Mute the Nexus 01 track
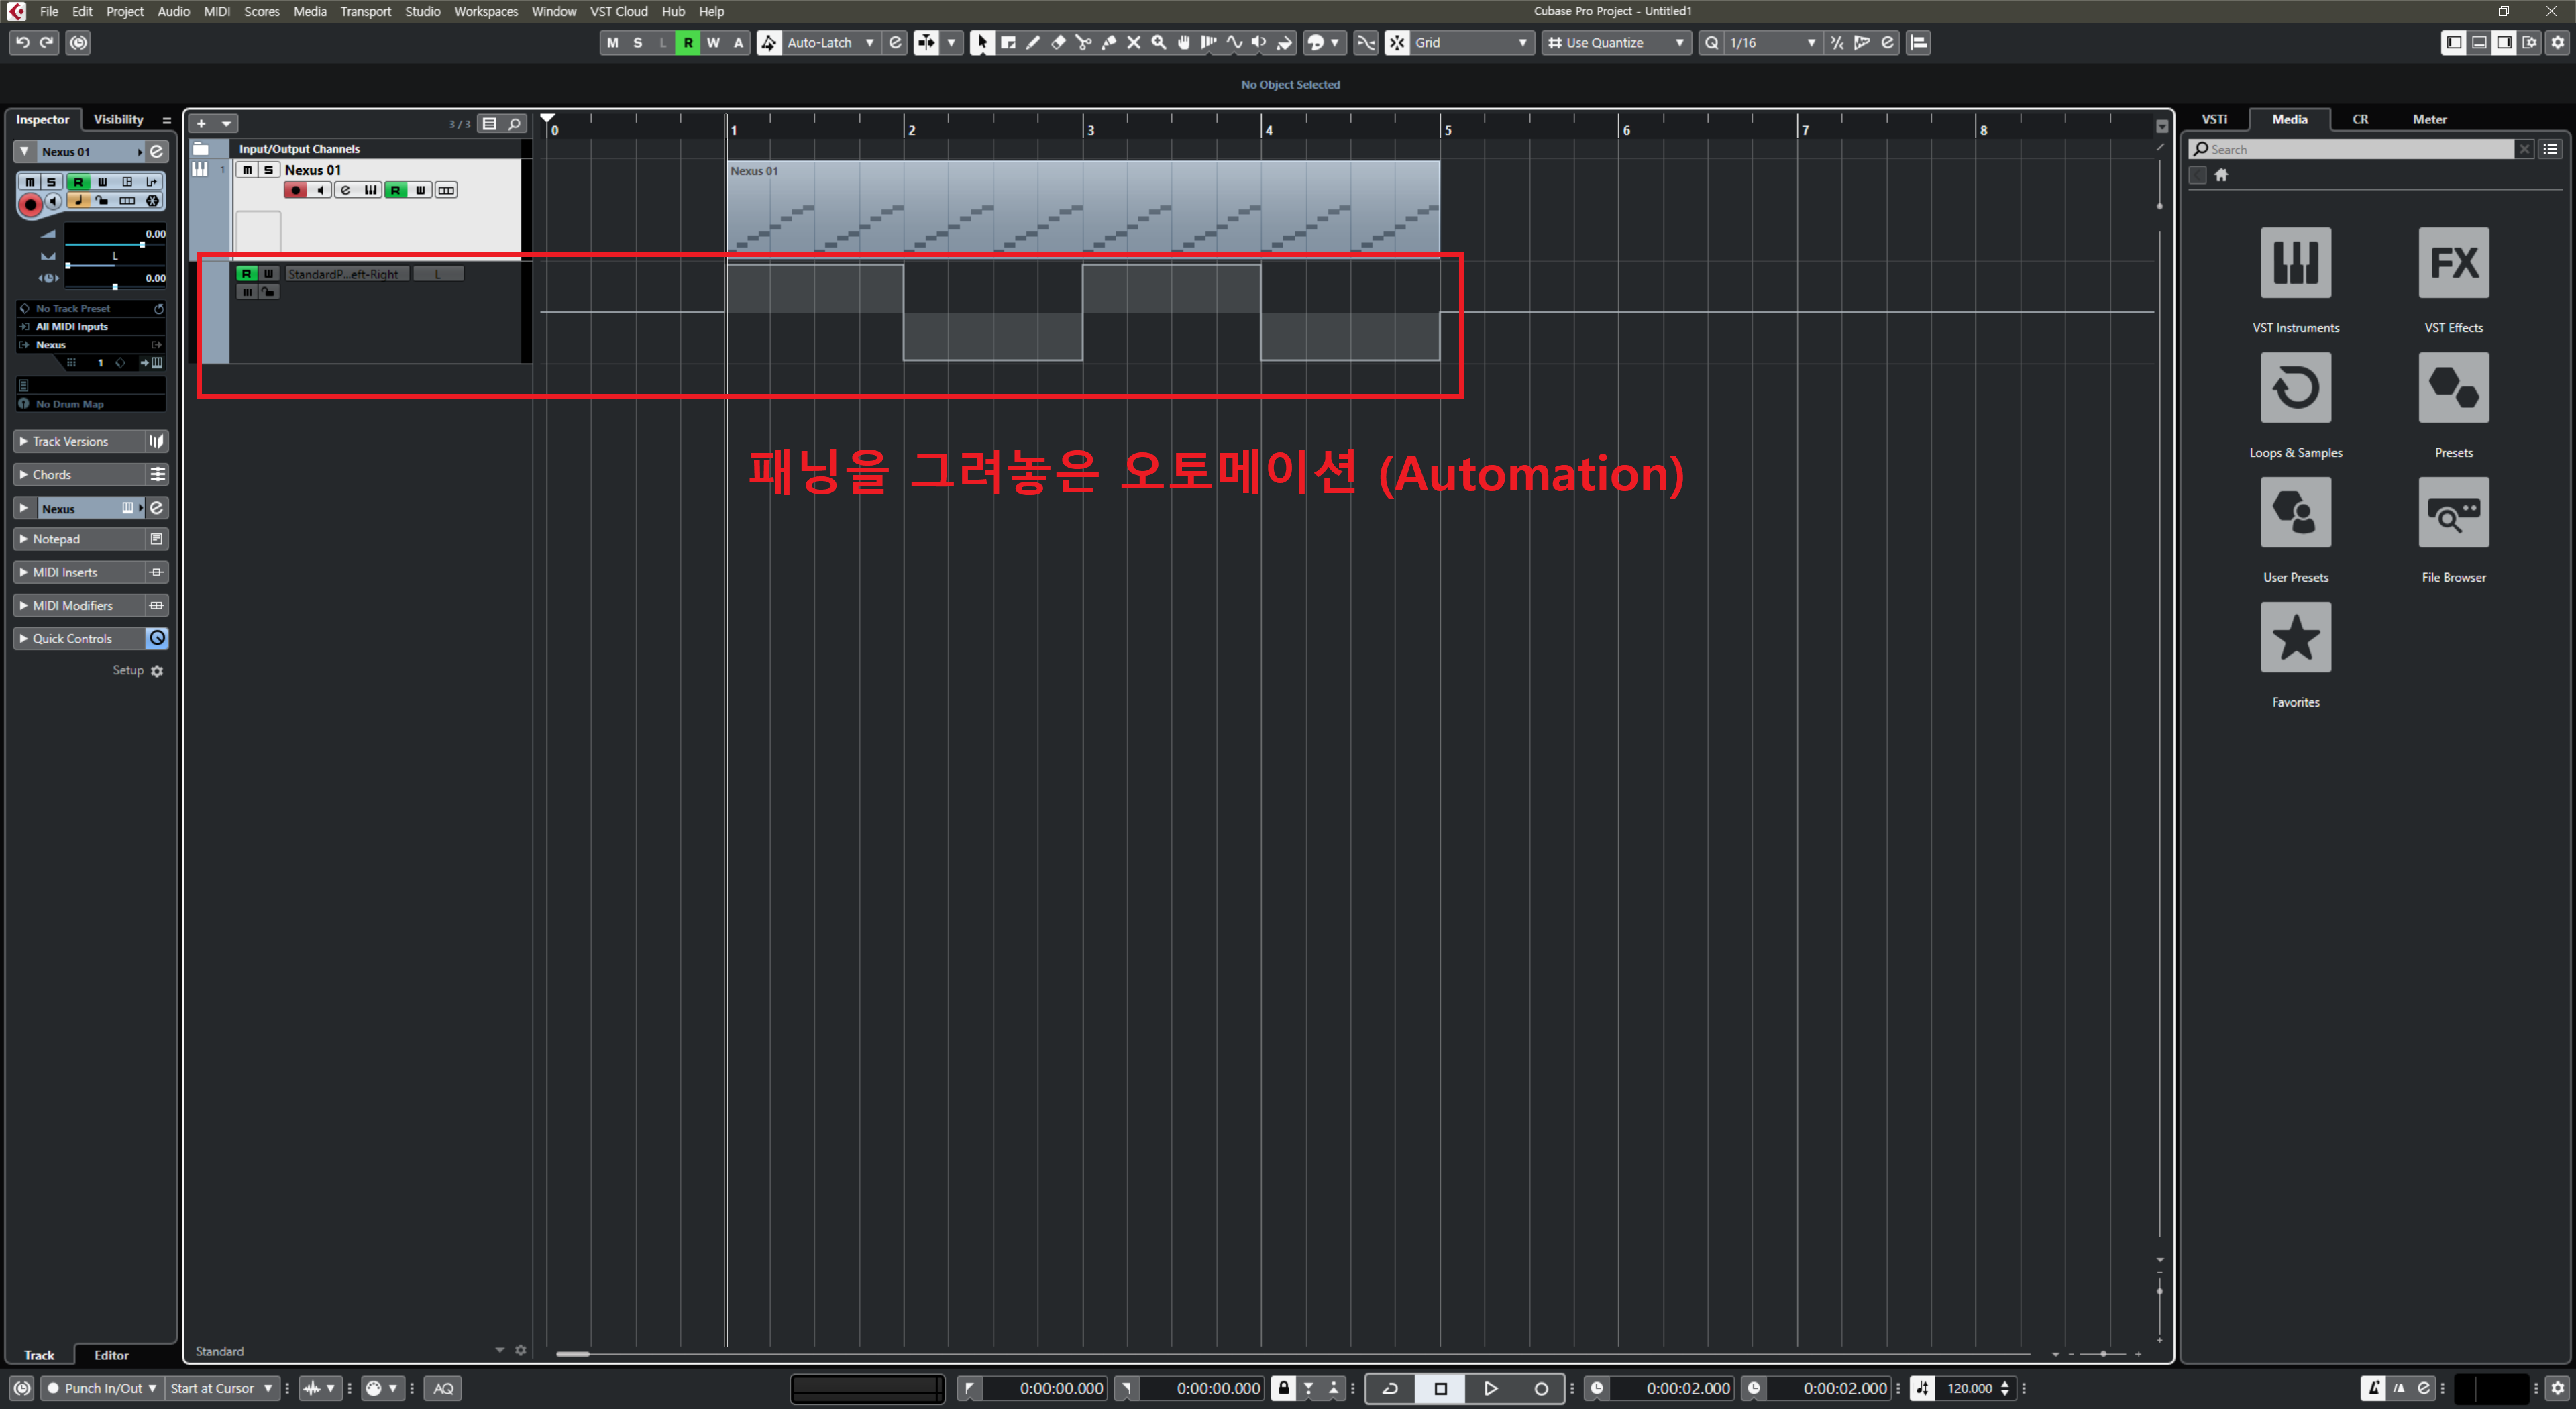 tap(247, 170)
